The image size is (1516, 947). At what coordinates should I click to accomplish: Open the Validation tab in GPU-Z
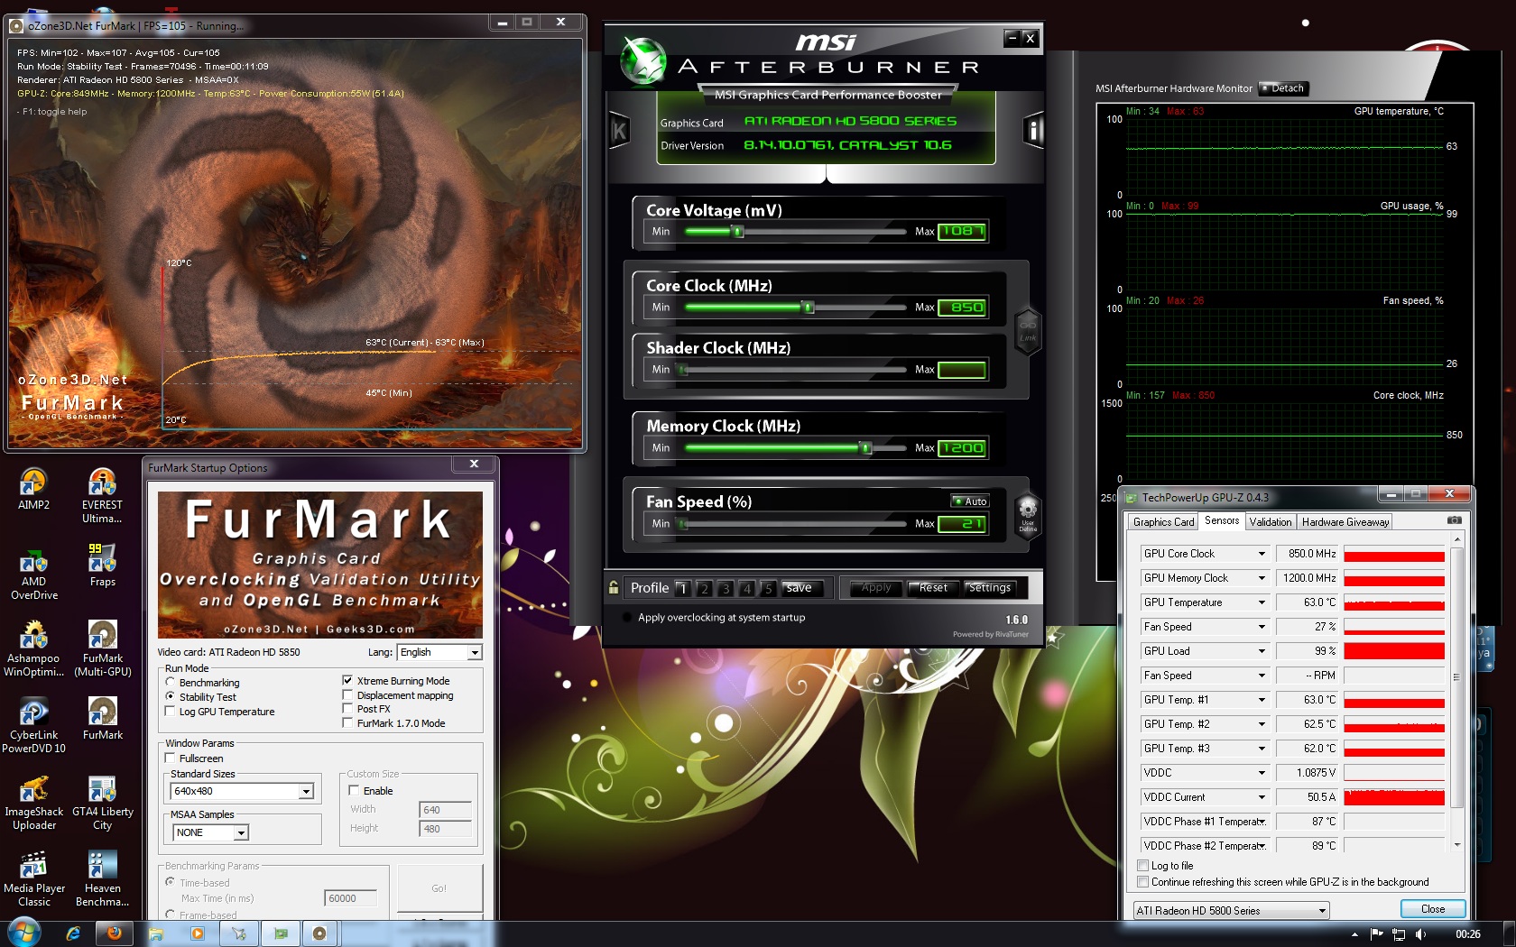click(1271, 522)
